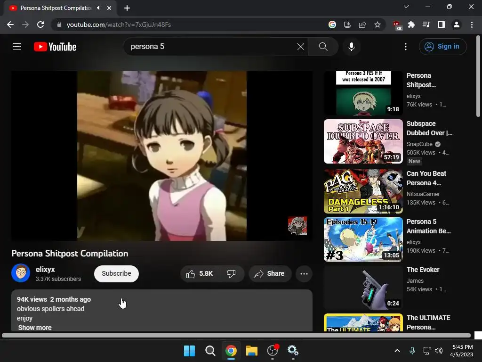Open OBS Studio from the taskbar
The height and width of the screenshot is (362, 482).
(x=273, y=351)
